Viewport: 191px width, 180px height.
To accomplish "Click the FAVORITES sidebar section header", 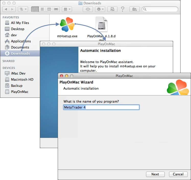I will point(11,17).
